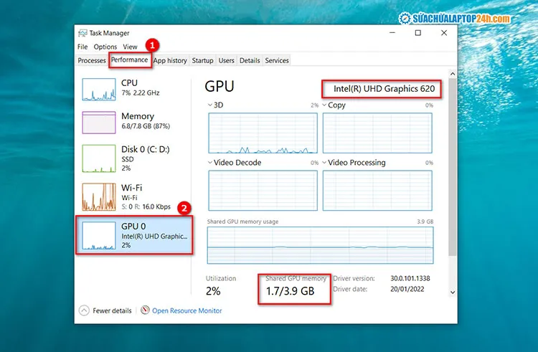Click the Resource Monitor icon
This screenshot has width=538, height=352.
click(x=146, y=310)
